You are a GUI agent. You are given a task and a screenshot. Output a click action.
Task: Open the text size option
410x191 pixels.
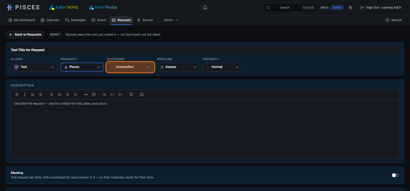[x=86, y=94]
